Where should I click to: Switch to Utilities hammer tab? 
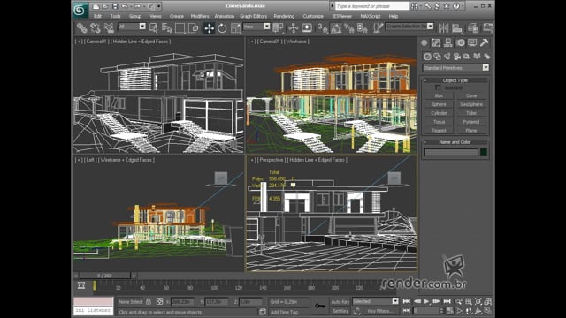click(485, 43)
